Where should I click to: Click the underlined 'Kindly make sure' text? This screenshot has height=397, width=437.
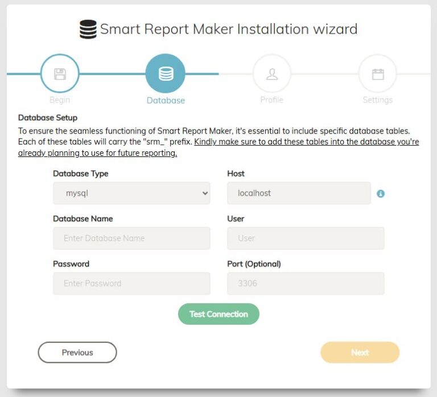(x=218, y=147)
